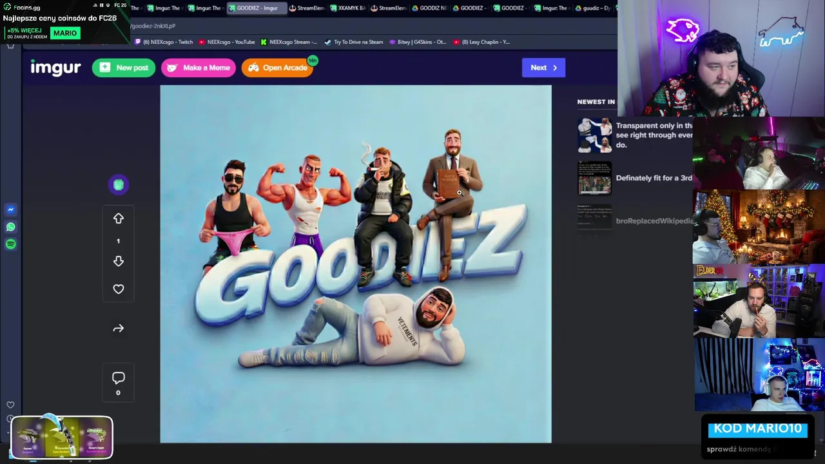Open Lexy Chaplin bookmark
The image size is (825, 464).
point(481,42)
